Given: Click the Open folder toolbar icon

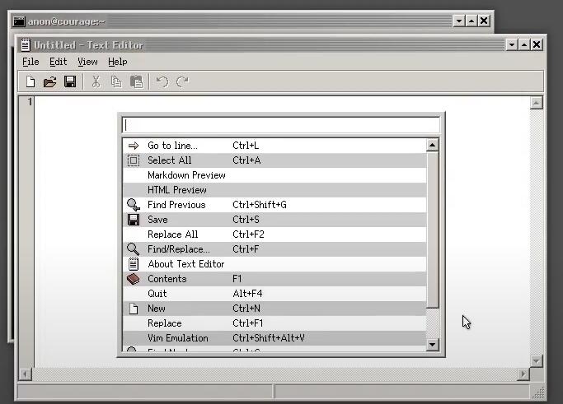Looking at the screenshot, I should coord(49,81).
